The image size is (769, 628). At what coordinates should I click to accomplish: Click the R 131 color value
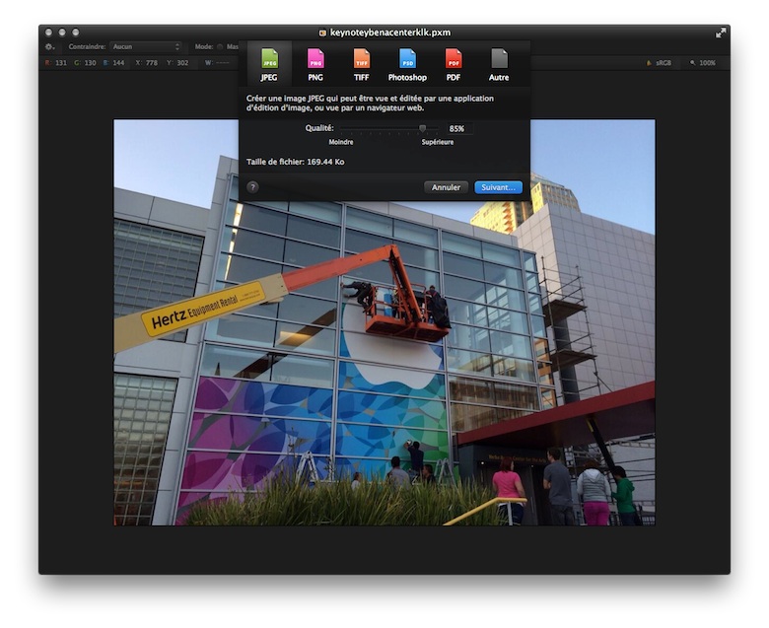pyautogui.click(x=56, y=63)
